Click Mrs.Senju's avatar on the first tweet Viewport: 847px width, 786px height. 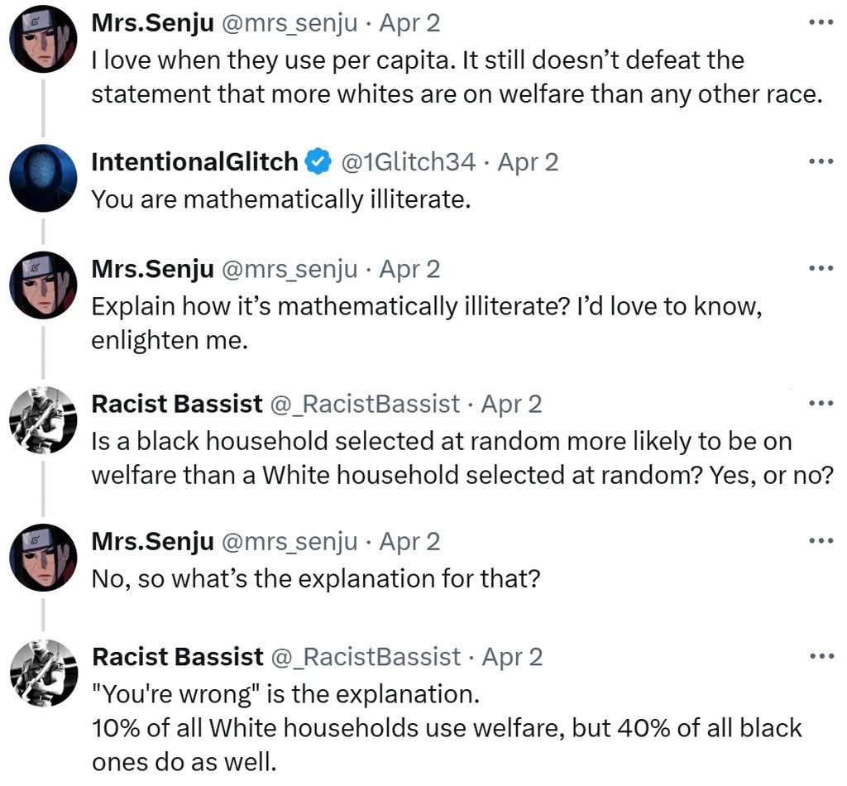[43, 39]
